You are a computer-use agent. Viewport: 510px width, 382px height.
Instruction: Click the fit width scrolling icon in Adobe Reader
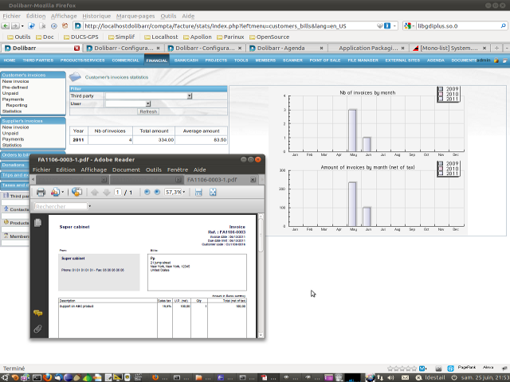coord(198,193)
